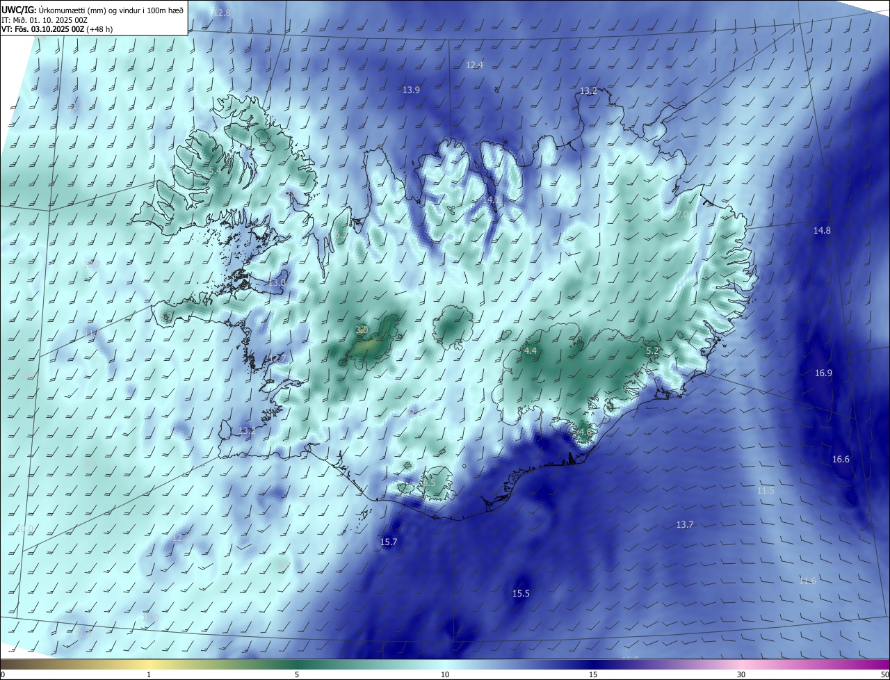890x680 pixels.
Task: Select the 7.0 value in east Iceland
Action: pyautogui.click(x=683, y=215)
